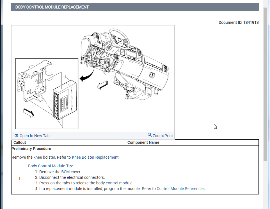Image resolution: width=270 pixels, height=209 pixels.
Task: Click 'Remove the knee bolster' text
Action: (34, 157)
